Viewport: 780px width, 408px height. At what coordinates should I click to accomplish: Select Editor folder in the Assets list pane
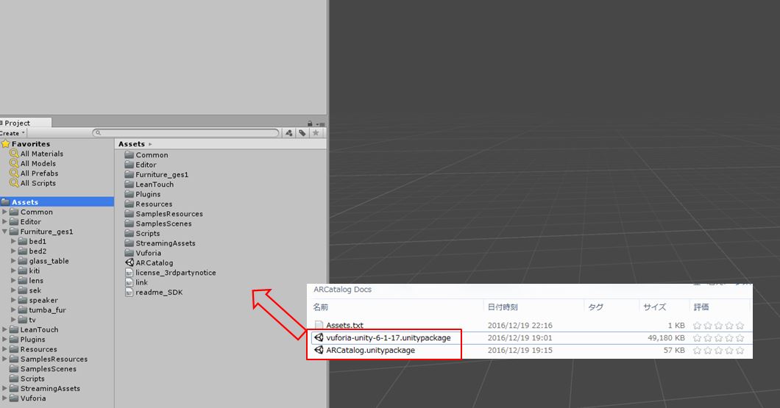click(141, 165)
